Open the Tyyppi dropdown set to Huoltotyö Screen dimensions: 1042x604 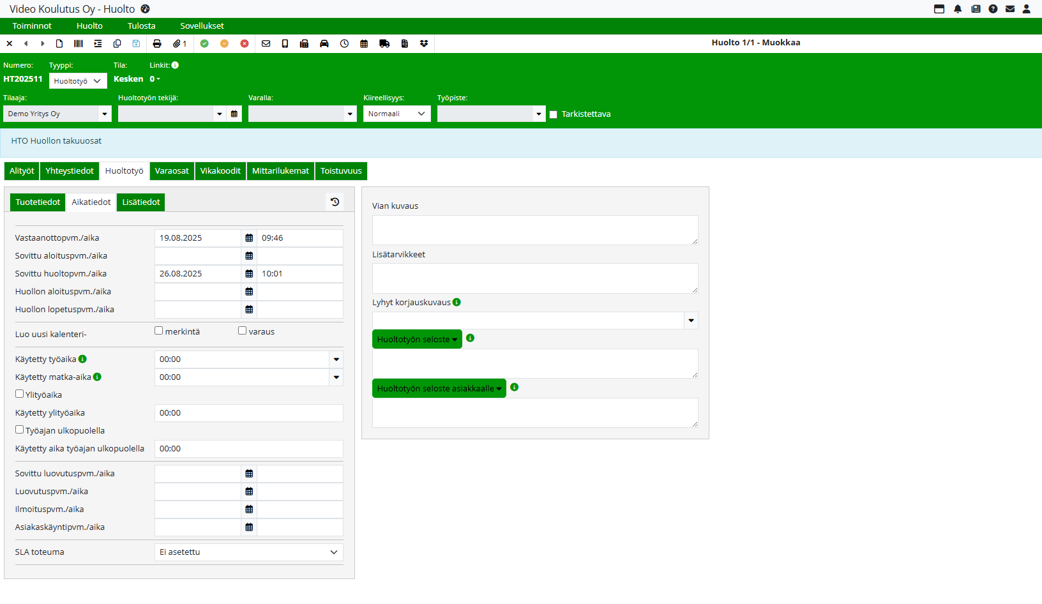pyautogui.click(x=78, y=81)
